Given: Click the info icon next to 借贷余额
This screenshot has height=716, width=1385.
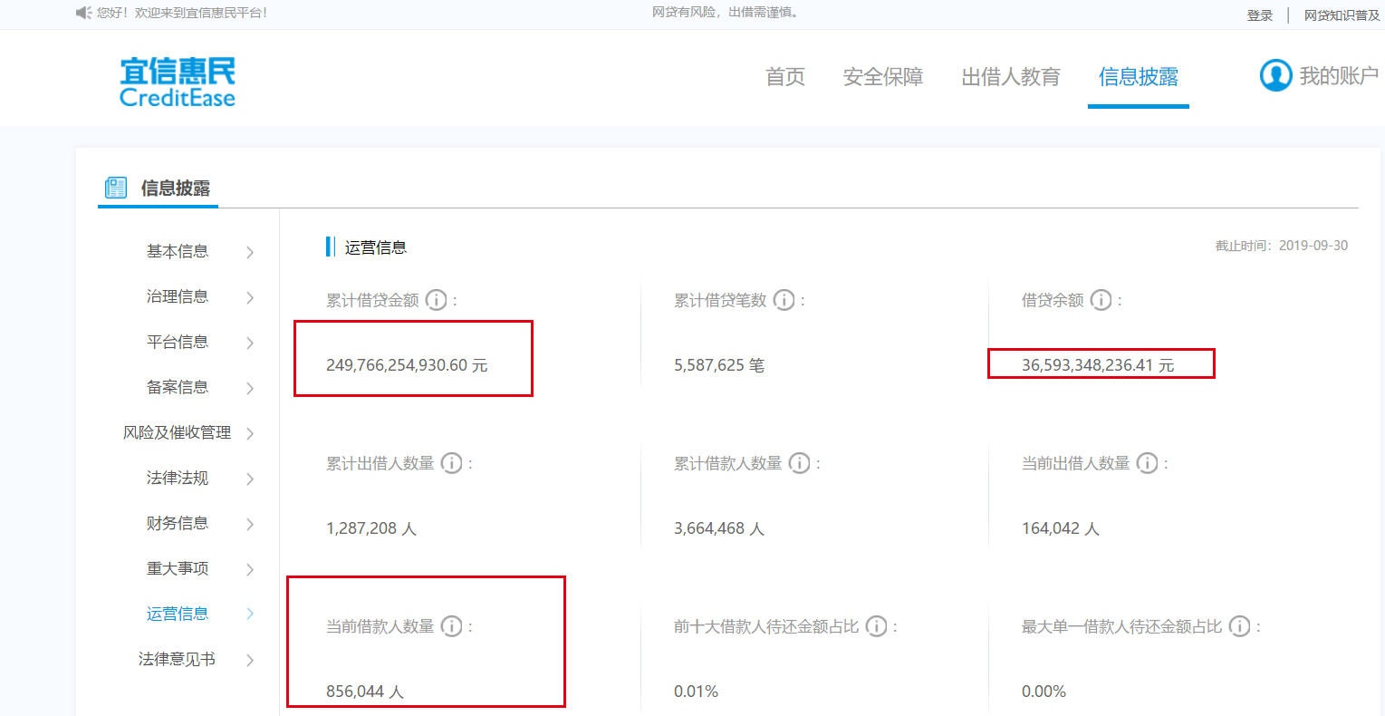Looking at the screenshot, I should pyautogui.click(x=1101, y=300).
